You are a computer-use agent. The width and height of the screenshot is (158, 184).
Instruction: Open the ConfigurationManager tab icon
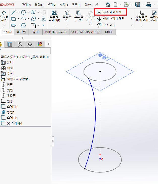click(x=20, y=44)
